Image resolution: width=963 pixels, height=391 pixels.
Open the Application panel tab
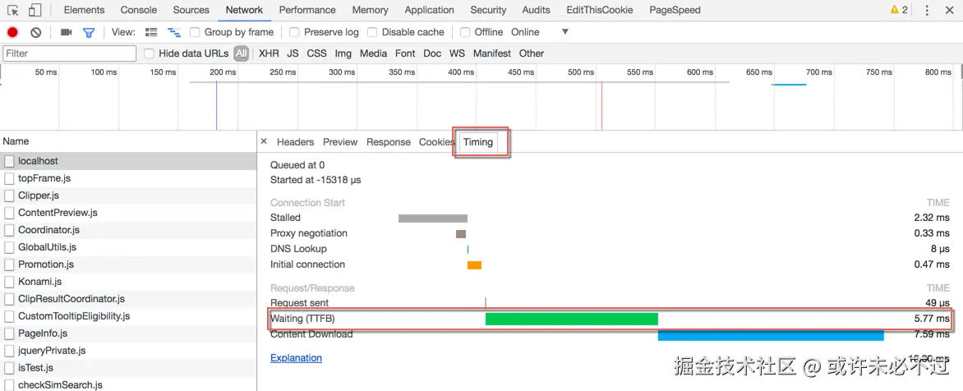(x=429, y=10)
